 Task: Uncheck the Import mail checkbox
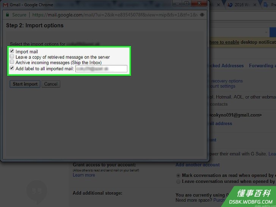[x=12, y=51]
